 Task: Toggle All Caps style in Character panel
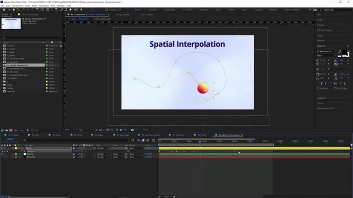coord(331,84)
